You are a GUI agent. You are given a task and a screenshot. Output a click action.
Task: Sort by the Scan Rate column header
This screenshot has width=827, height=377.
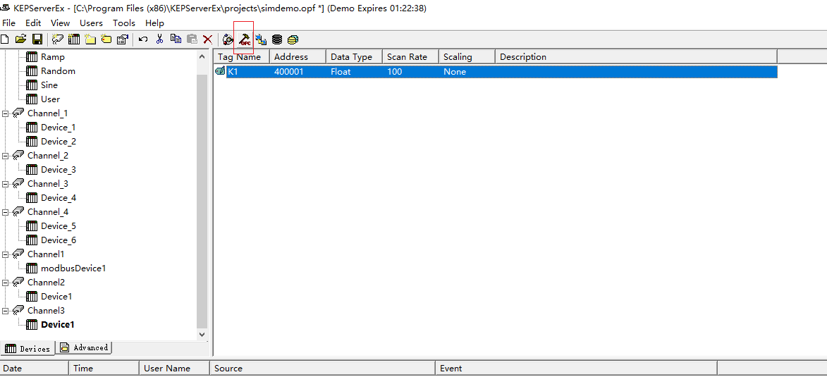click(x=411, y=56)
